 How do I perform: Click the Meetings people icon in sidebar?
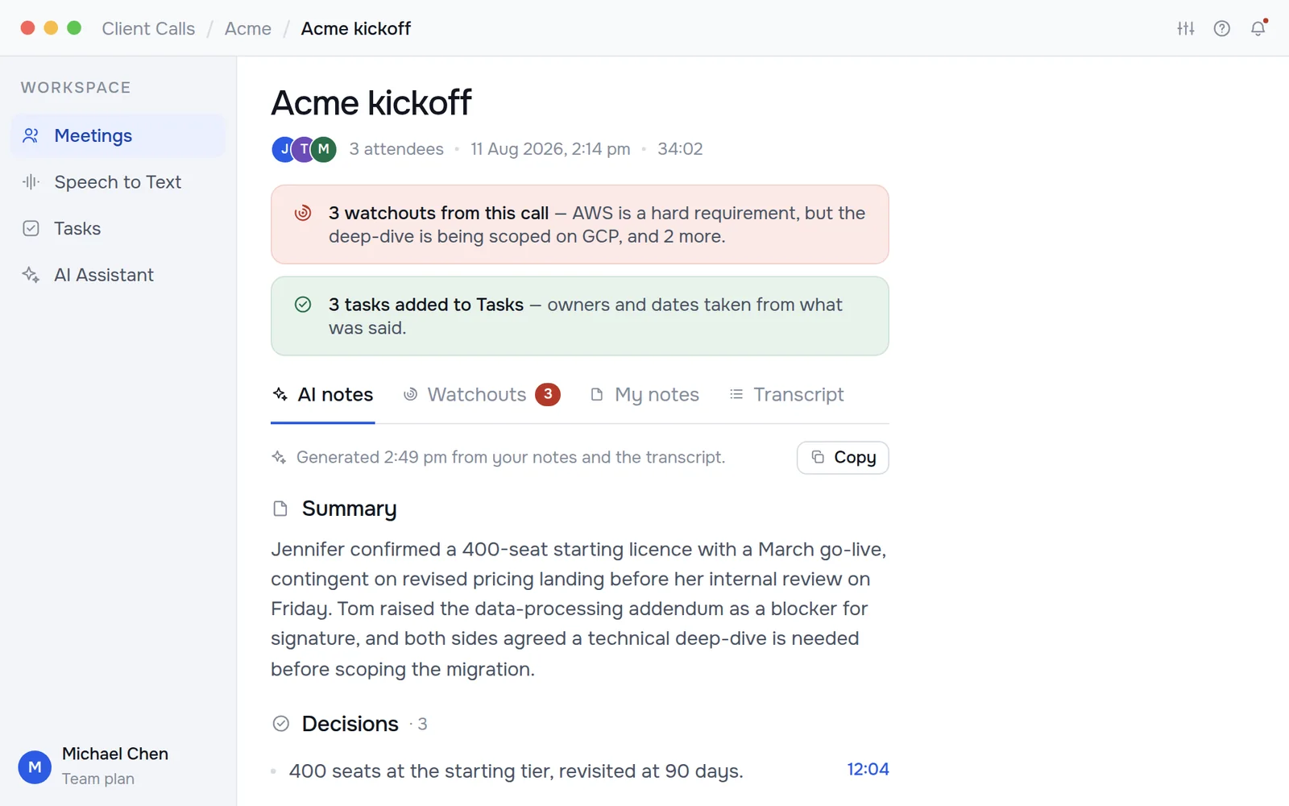pyautogui.click(x=31, y=135)
